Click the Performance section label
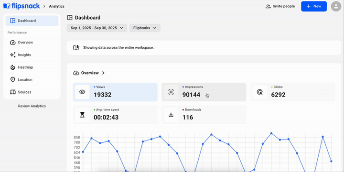The height and width of the screenshot is (172, 344). [17, 32]
